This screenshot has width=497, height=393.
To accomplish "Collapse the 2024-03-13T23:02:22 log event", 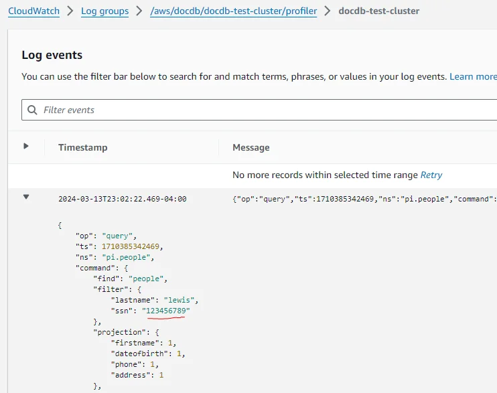I will (x=26, y=197).
